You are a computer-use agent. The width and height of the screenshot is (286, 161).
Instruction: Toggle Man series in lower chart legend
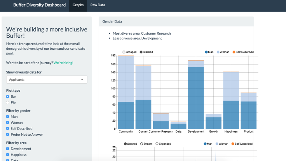(208, 144)
